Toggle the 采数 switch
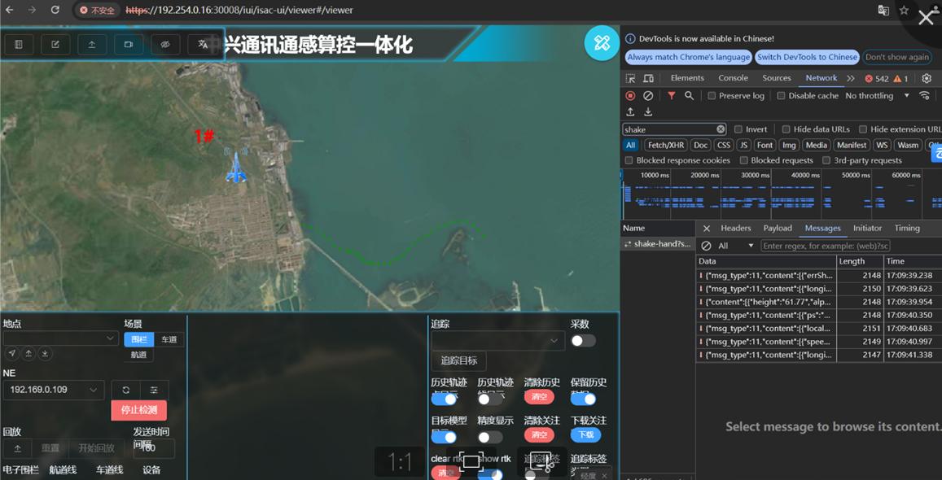The height and width of the screenshot is (480, 942). click(583, 341)
